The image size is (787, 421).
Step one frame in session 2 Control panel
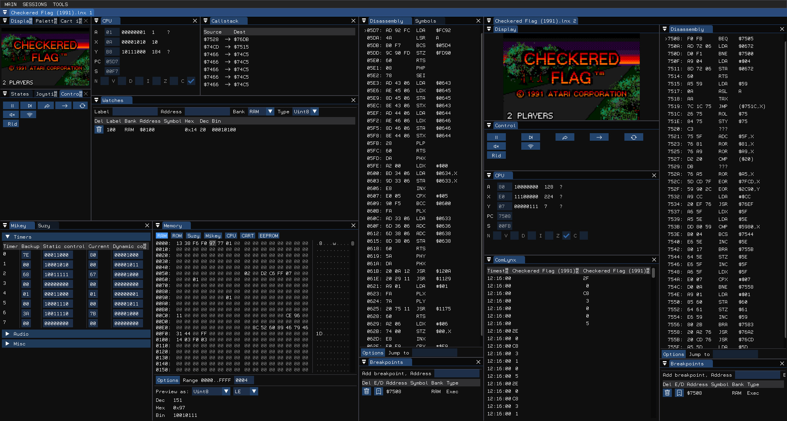[531, 137]
